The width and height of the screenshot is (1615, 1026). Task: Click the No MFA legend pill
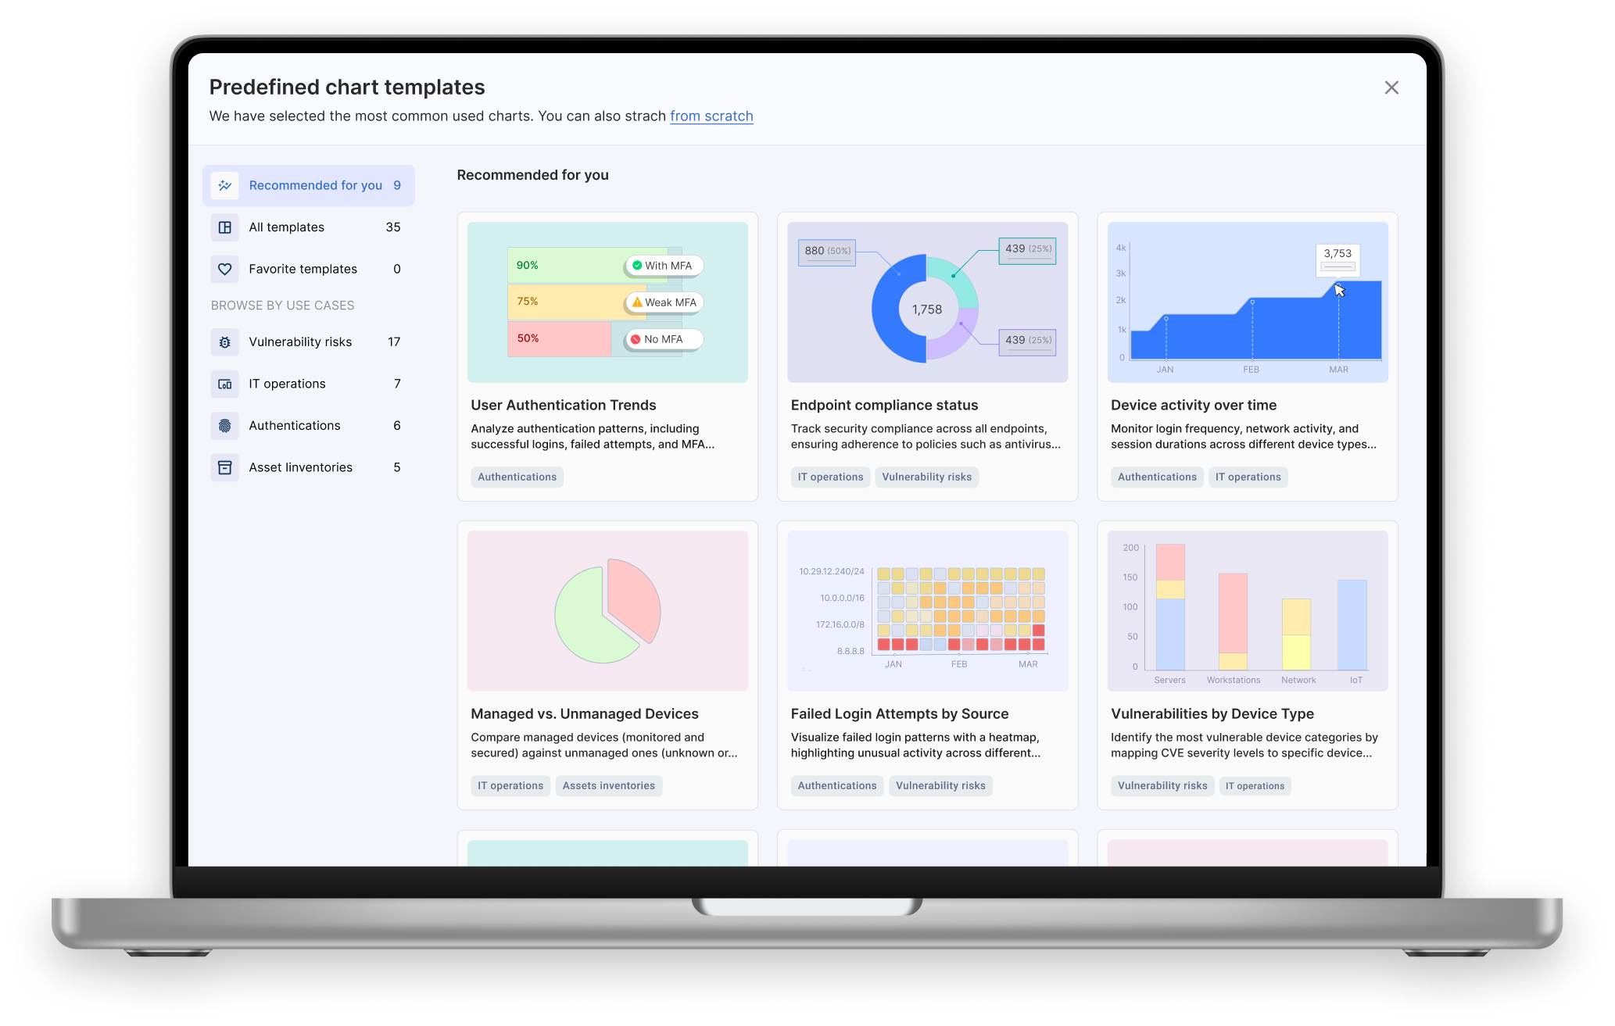[x=664, y=339]
